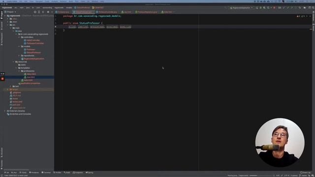This screenshot has height=177, width=315.
Task: Click the ATIVO enum constant in editor
Action: (72, 27)
